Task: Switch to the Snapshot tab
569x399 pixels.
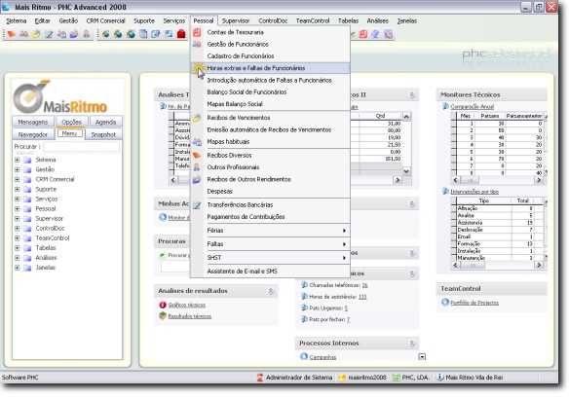Action: coord(103,134)
